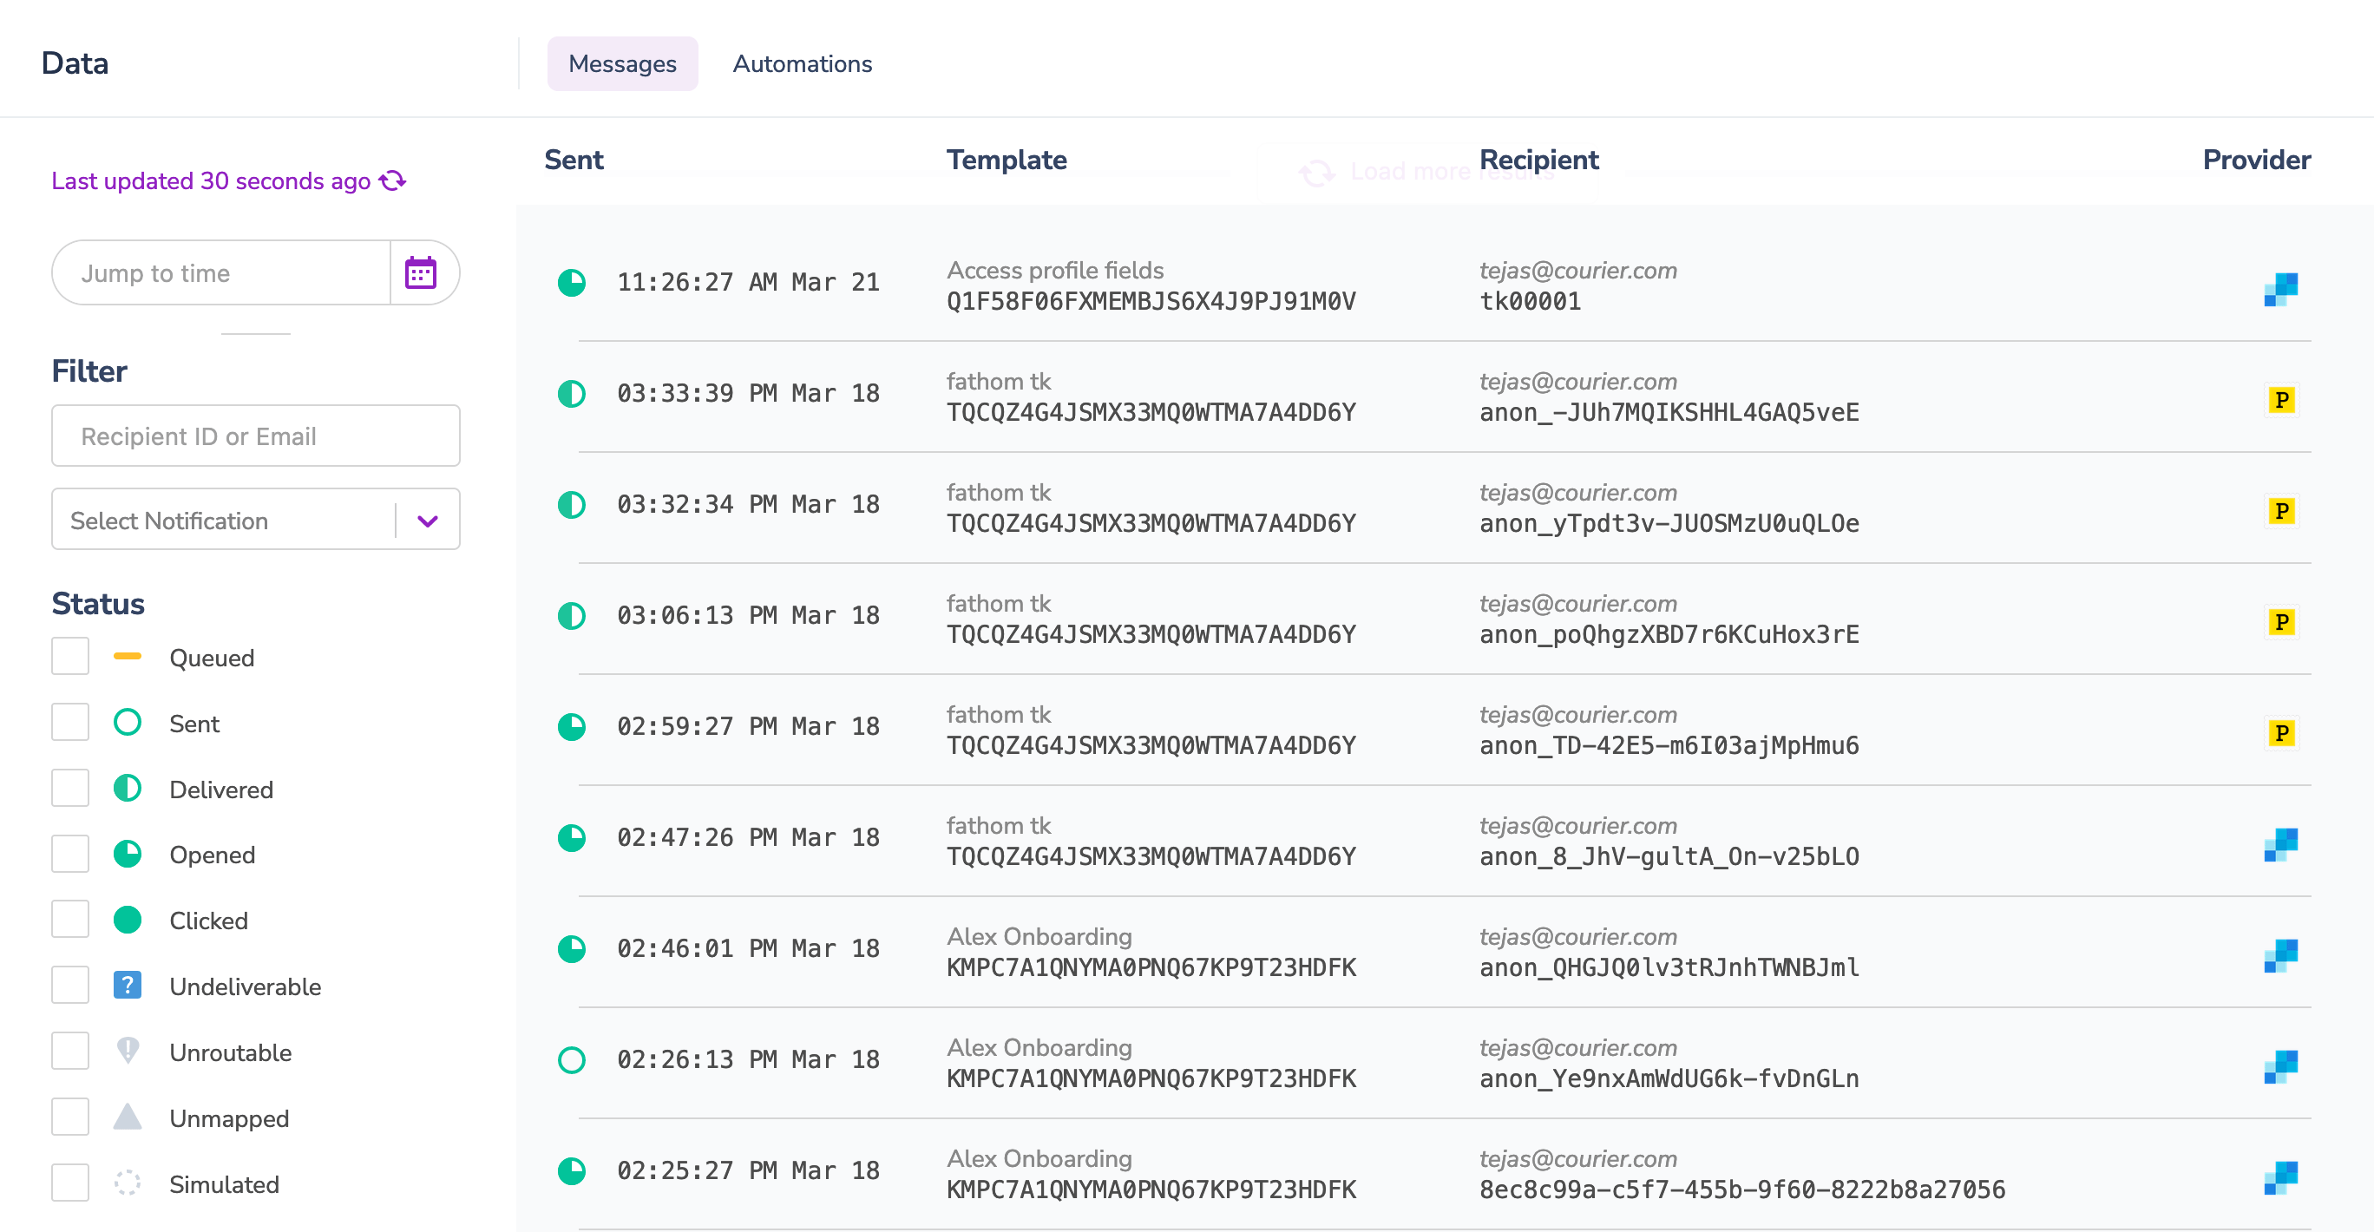Check the Delivered status filter
2374x1232 pixels.
(70, 789)
